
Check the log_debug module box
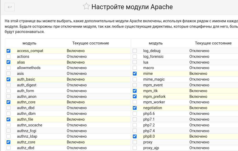pos(135,51)
